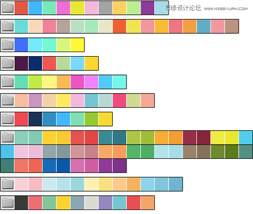
Task: Choose the purple swatch in the top color group
Action: tap(147, 8)
